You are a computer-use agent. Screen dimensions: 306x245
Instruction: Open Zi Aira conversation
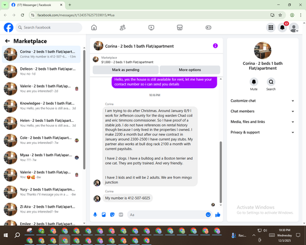pyautogui.click(x=41, y=209)
